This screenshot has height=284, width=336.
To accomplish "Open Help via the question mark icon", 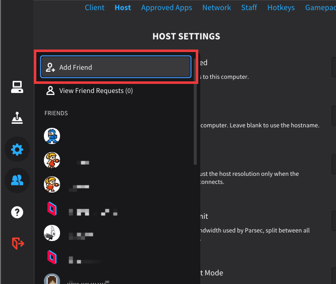I will click(x=17, y=212).
